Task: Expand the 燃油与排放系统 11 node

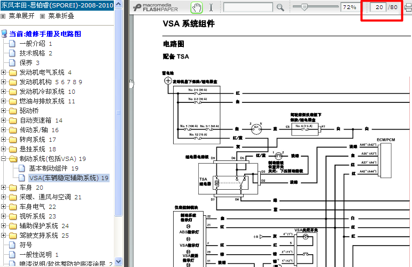Action: [3, 101]
